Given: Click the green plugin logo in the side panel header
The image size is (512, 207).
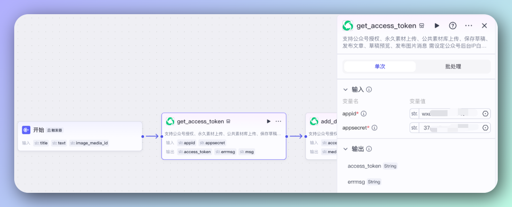Looking at the screenshot, I should coord(348,26).
